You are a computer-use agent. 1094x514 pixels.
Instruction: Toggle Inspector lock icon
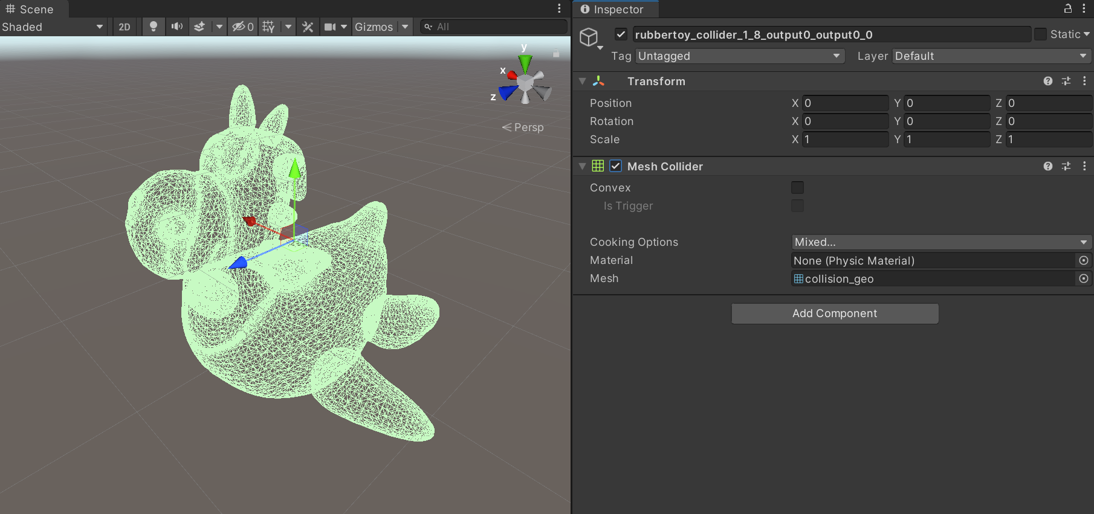(x=1068, y=8)
